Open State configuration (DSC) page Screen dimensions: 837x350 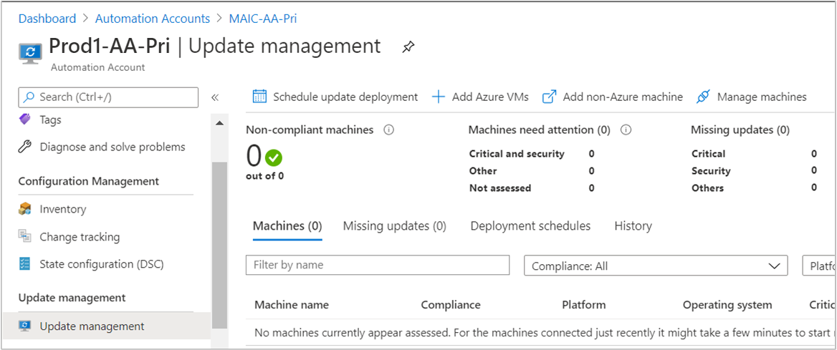[x=101, y=264]
